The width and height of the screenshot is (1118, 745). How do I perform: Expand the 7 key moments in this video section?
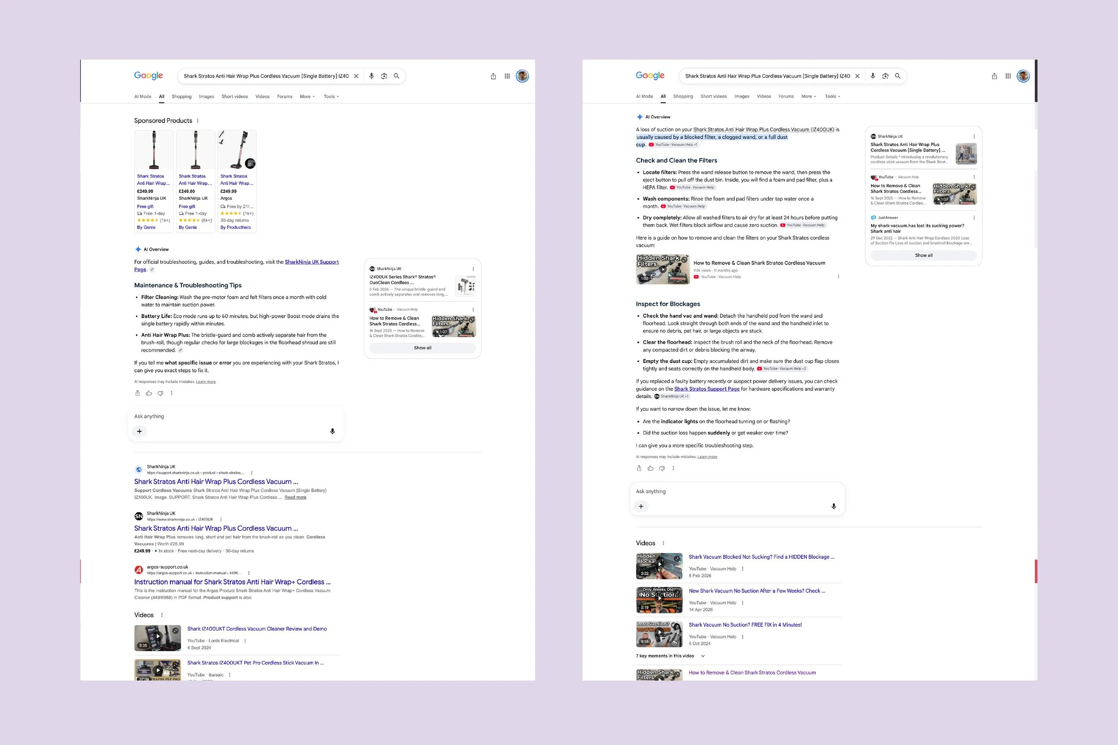click(x=670, y=656)
